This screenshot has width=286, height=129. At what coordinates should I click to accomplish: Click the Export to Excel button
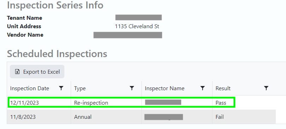pos(37,72)
